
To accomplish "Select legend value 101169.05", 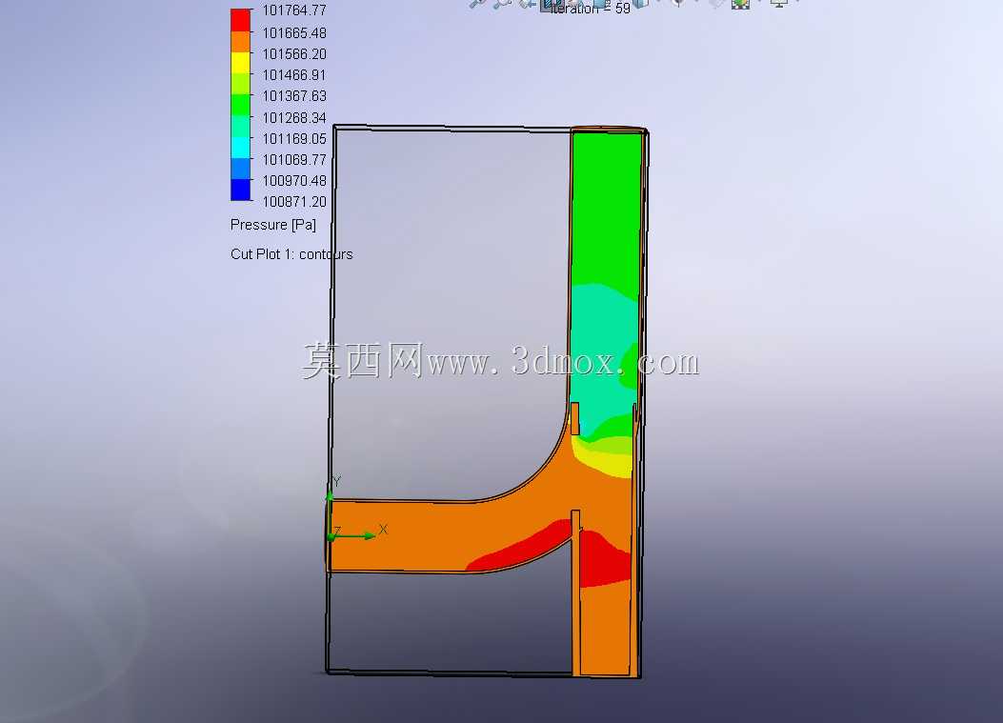I will 294,139.
